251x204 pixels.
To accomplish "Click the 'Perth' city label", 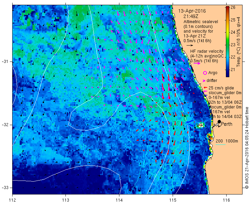I will pos(227,124).
